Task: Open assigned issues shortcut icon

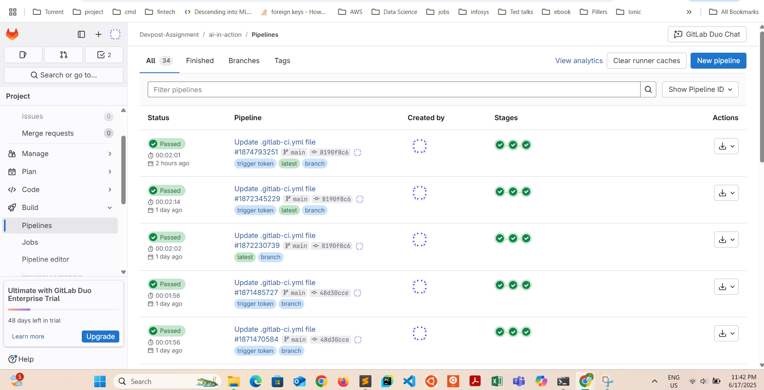Action: 23,55
